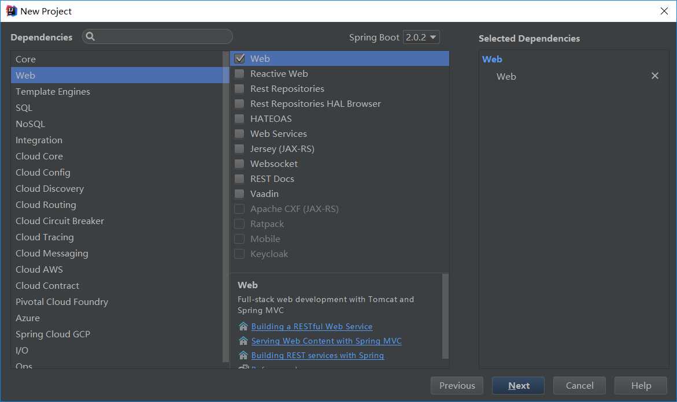Cancel the New Project dialog
This screenshot has height=402, width=677.
click(579, 386)
